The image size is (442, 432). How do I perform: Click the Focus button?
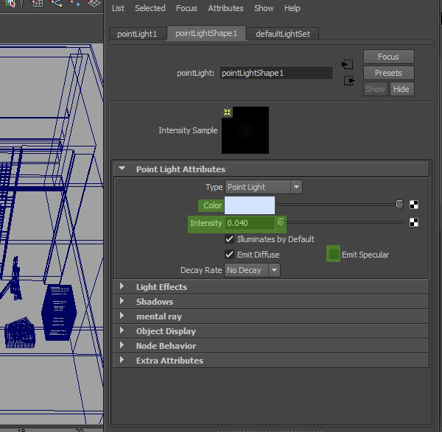(x=389, y=57)
